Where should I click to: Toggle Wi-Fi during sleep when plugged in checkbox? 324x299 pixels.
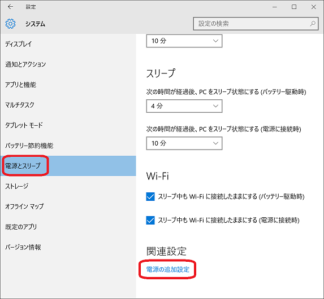150,220
